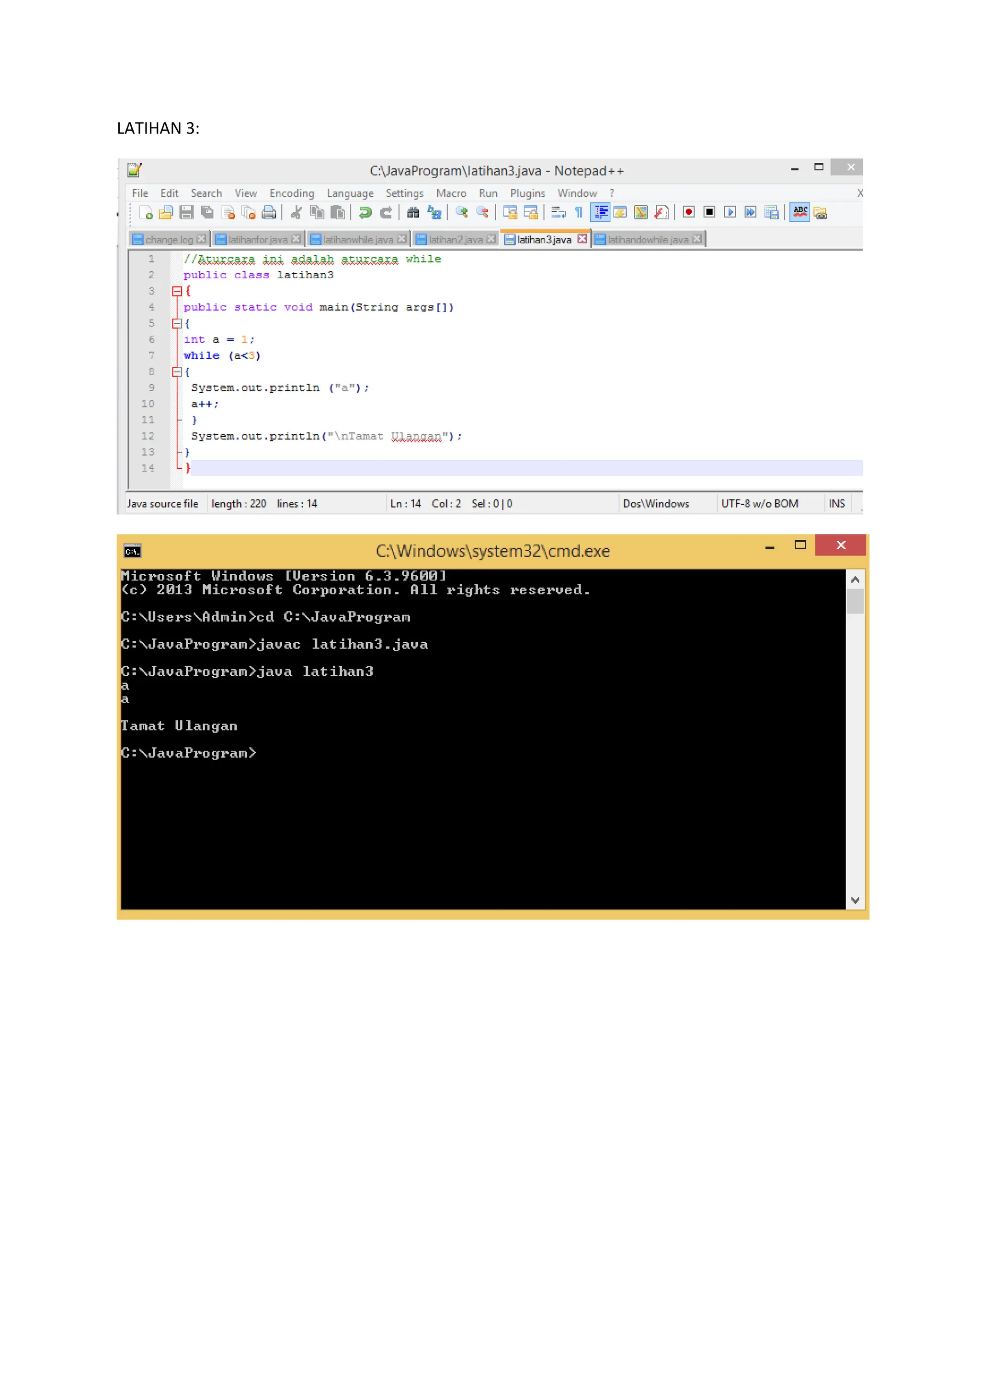The image size is (981, 1387).
Task: Click the INS mode in the status bar
Action: click(x=837, y=504)
